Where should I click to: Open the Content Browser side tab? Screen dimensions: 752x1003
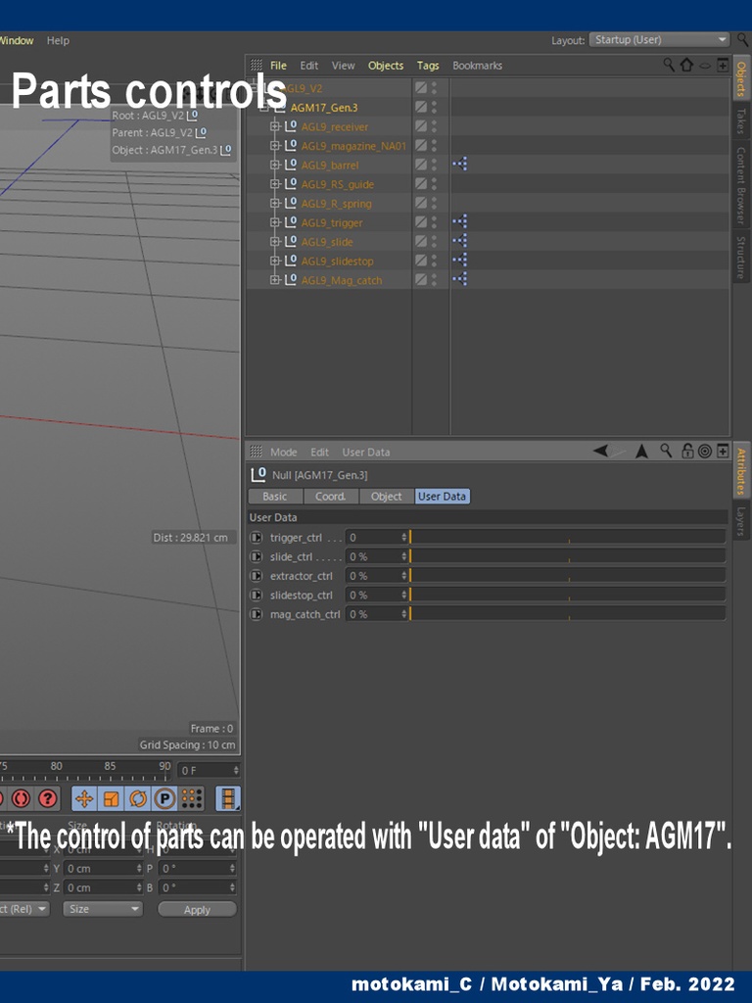coord(741,185)
